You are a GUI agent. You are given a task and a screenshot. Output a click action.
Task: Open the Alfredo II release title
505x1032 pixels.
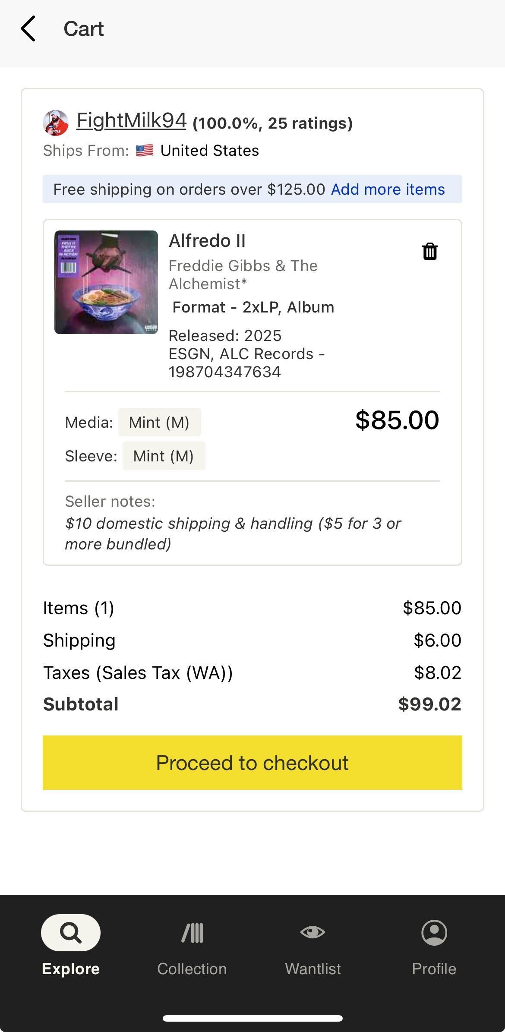tap(207, 241)
